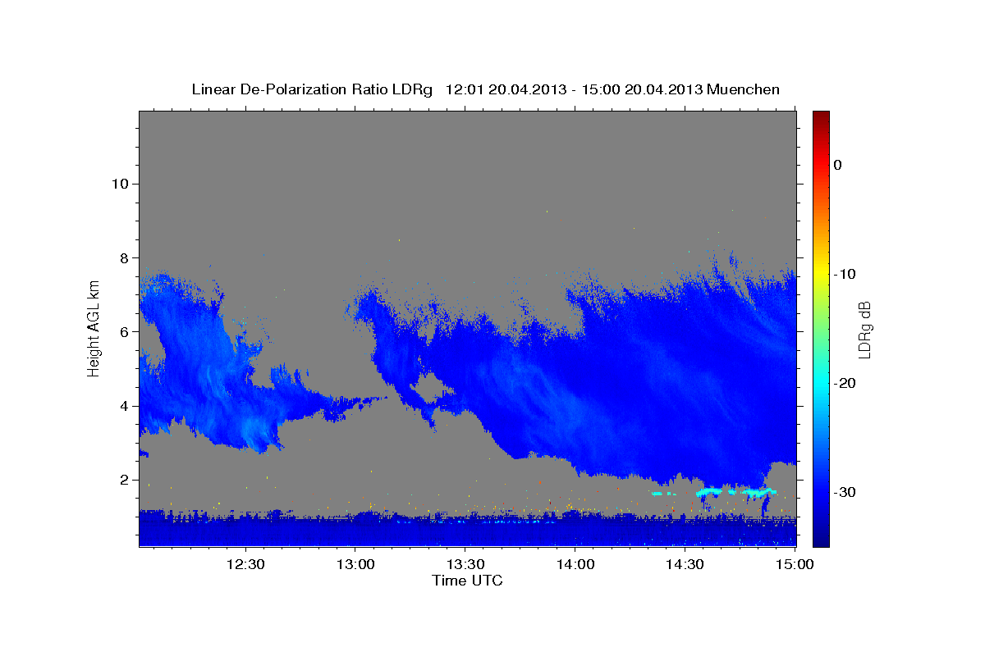This screenshot has width=985, height=656.
Task: Click the dark blue bottom of the colorbar
Action: (821, 539)
